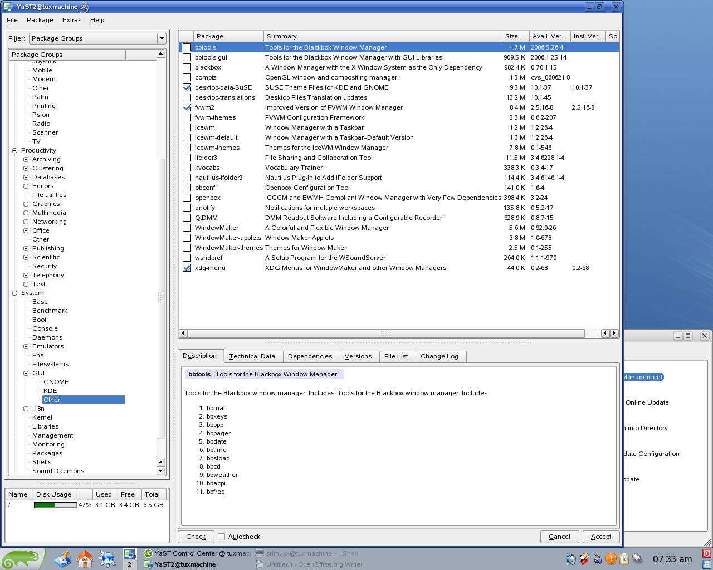Open the volume speaker tray icon
This screenshot has width=713, height=570.
click(x=571, y=559)
